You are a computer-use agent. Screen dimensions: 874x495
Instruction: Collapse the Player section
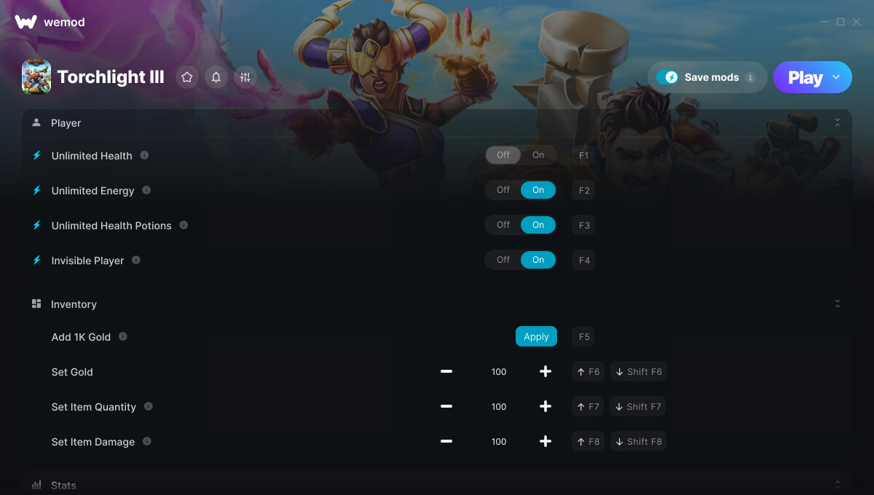[x=838, y=123]
